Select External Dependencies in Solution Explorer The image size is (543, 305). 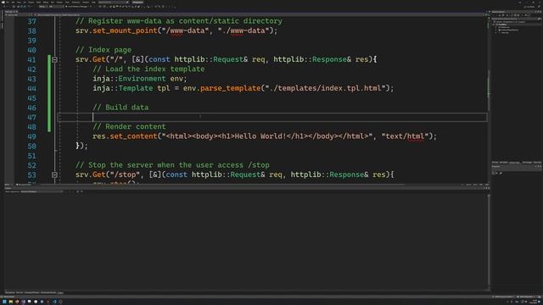(x=509, y=30)
